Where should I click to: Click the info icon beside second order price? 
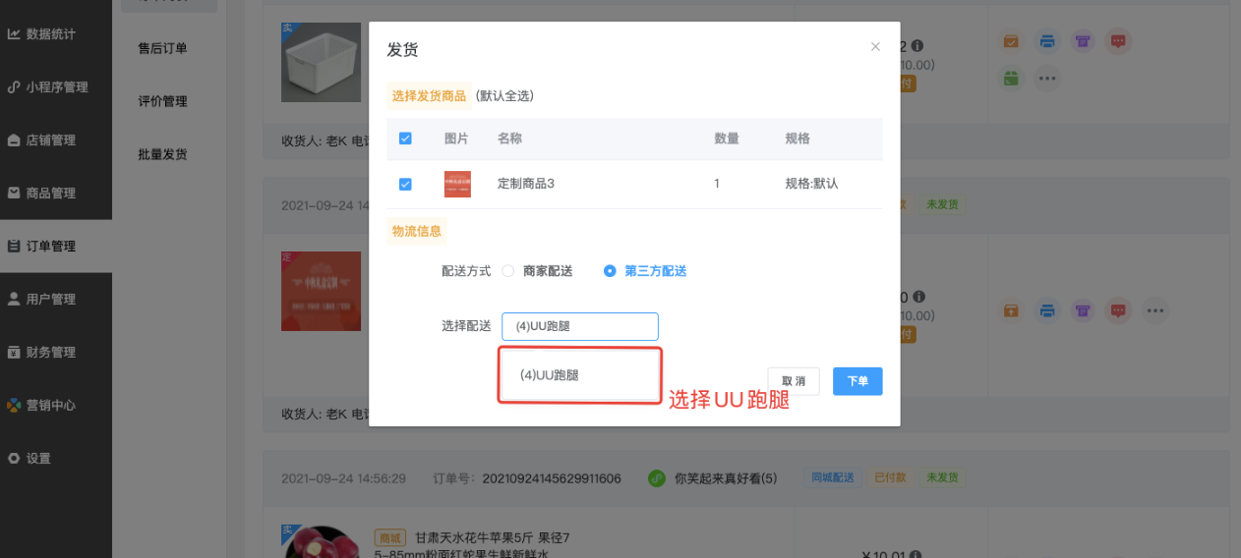[917, 296]
